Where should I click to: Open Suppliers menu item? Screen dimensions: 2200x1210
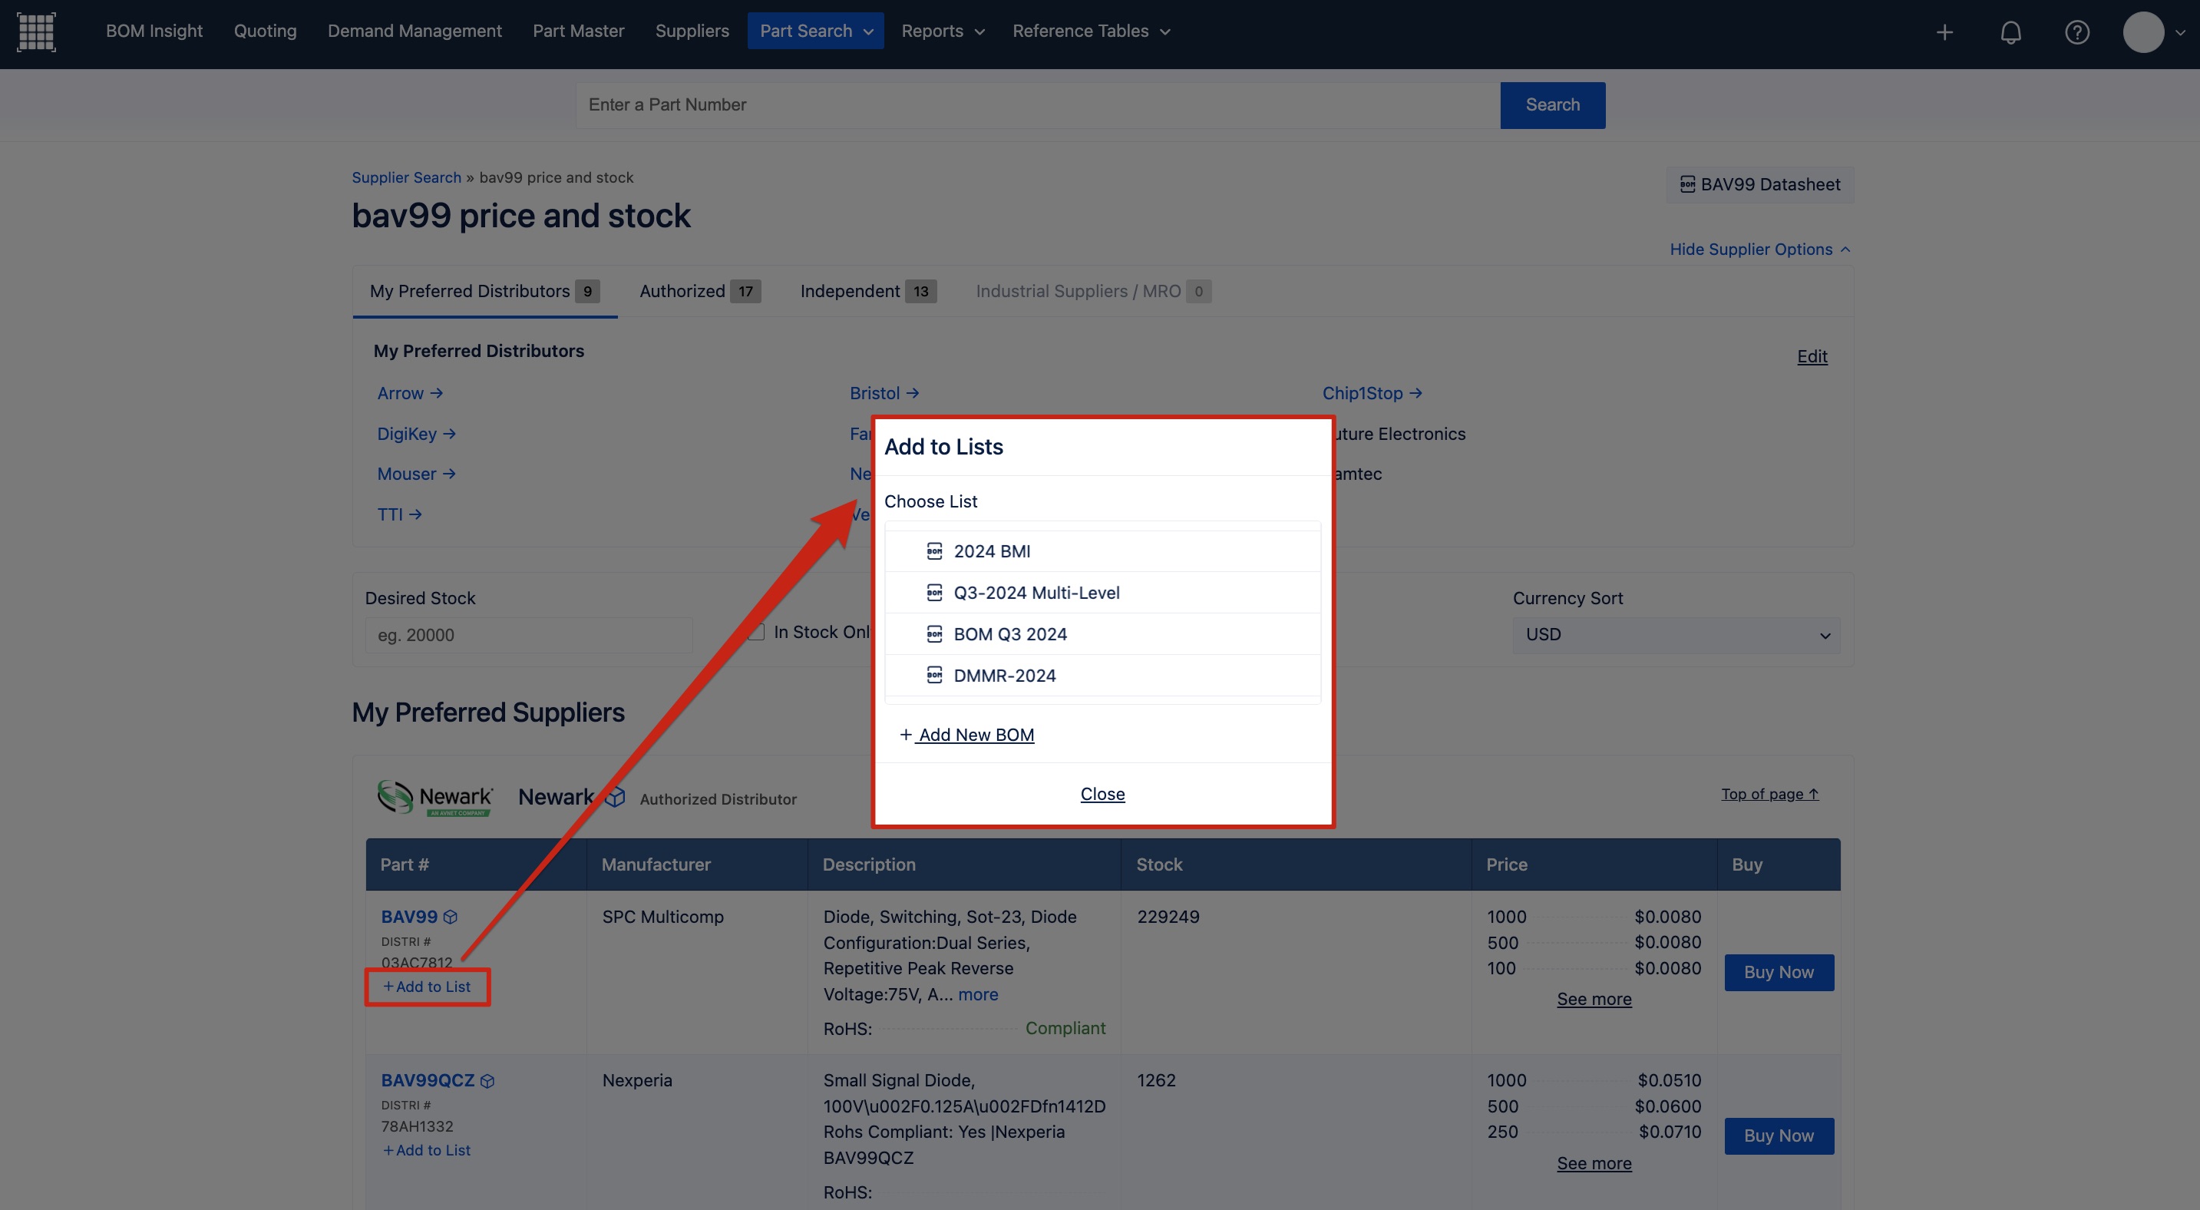pyautogui.click(x=692, y=31)
